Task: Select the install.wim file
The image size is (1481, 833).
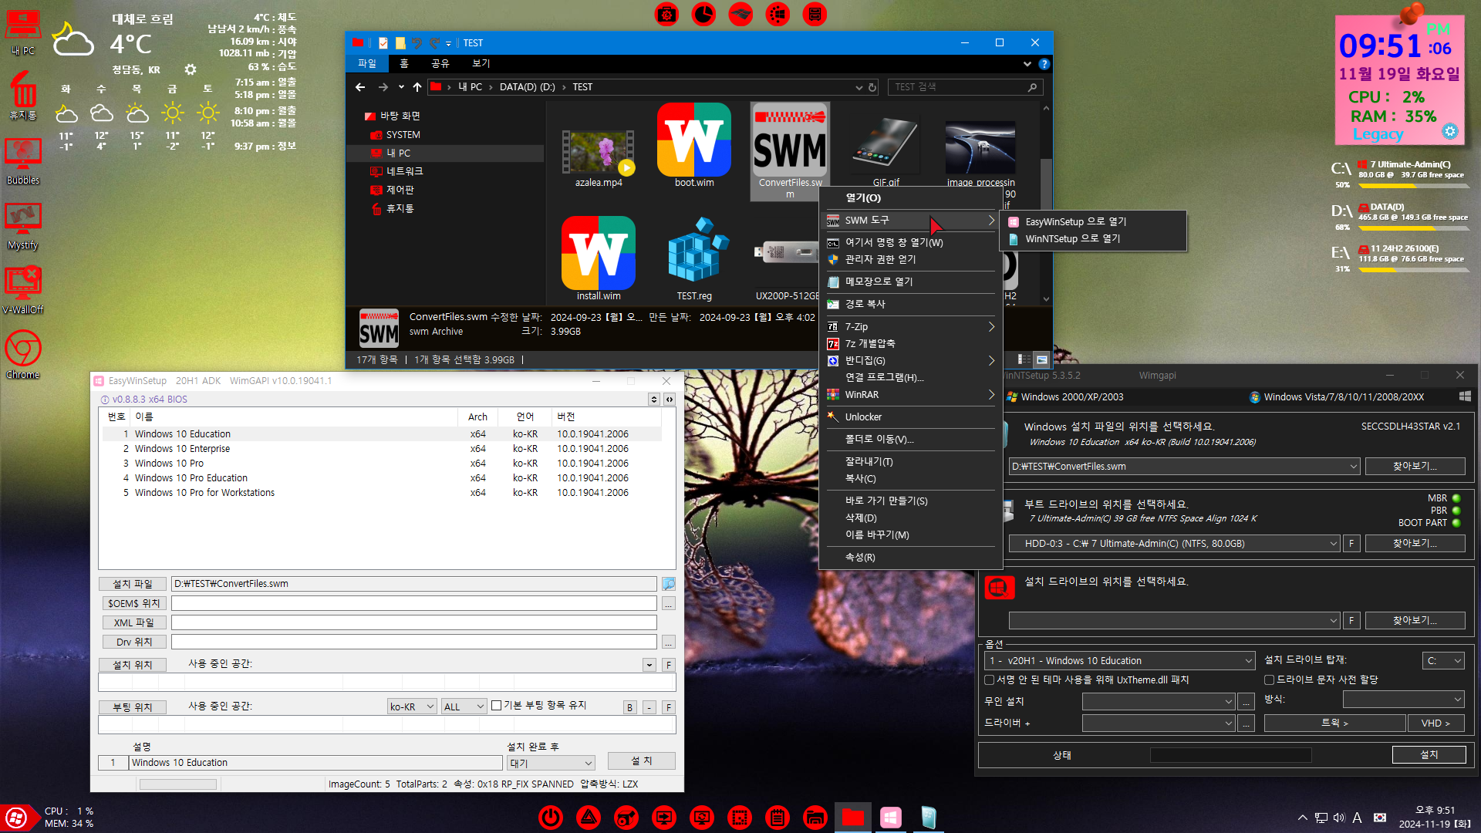Action: click(x=599, y=258)
